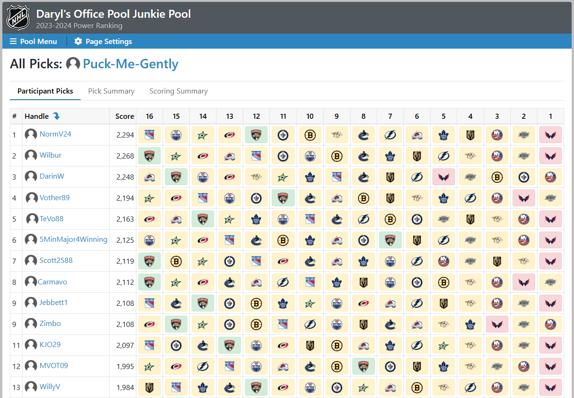Image resolution: width=574 pixels, height=398 pixels.
Task: Click the Tampa Bay Lightning logo in Carmavo's row
Action: pyautogui.click(x=283, y=282)
